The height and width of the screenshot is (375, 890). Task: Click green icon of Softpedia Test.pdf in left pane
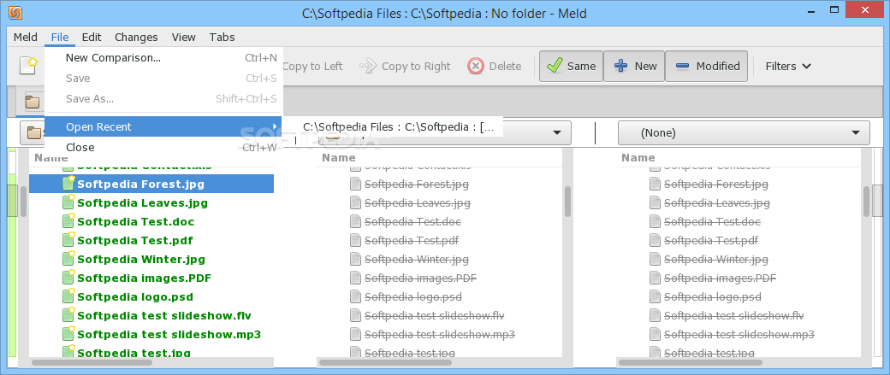pyautogui.click(x=68, y=240)
